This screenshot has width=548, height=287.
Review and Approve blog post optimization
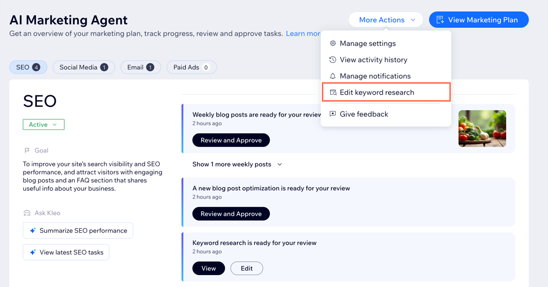click(231, 214)
